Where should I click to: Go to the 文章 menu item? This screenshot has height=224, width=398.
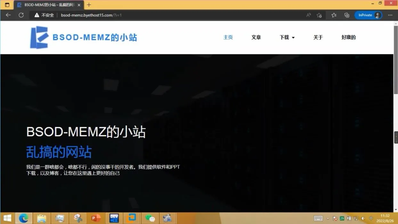[x=256, y=37]
